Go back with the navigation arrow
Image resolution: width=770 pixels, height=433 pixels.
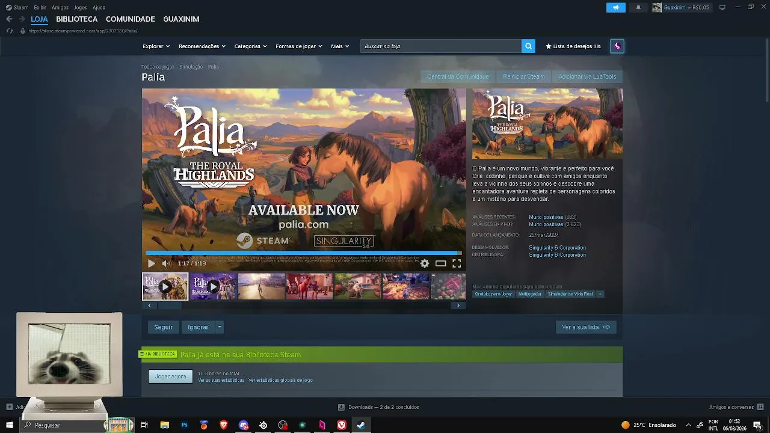9,19
